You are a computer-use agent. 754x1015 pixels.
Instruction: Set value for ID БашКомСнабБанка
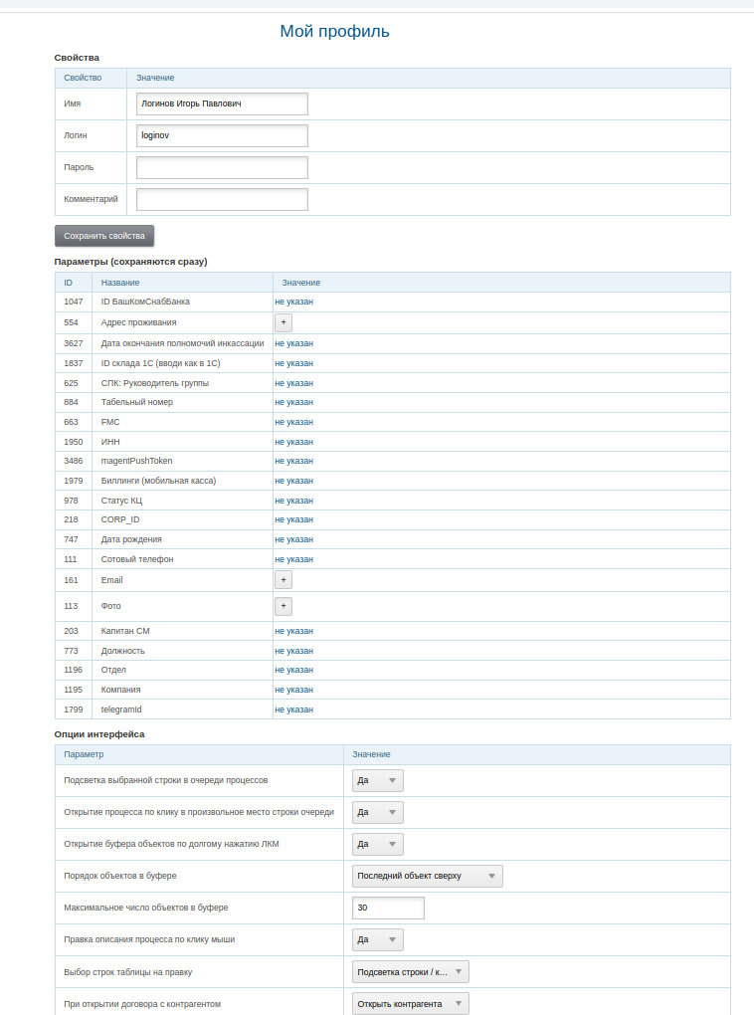(x=293, y=302)
